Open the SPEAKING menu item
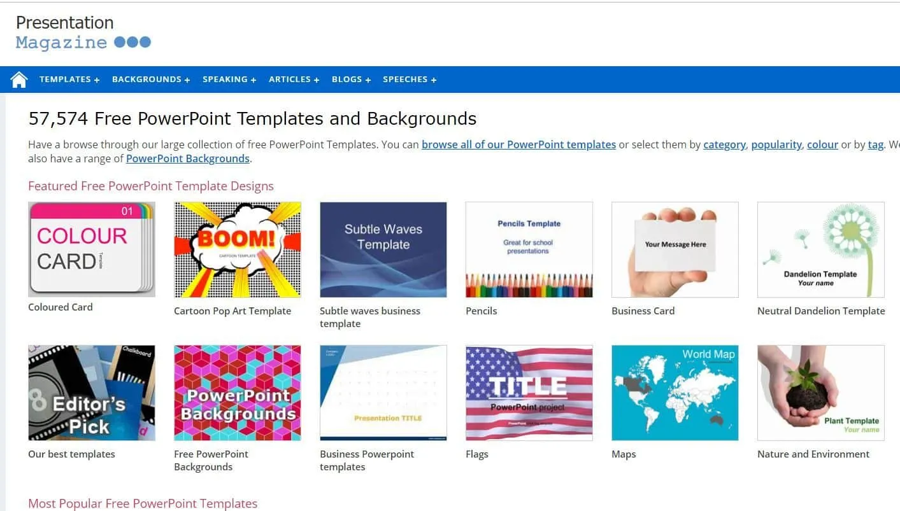The image size is (900, 511). click(x=226, y=79)
